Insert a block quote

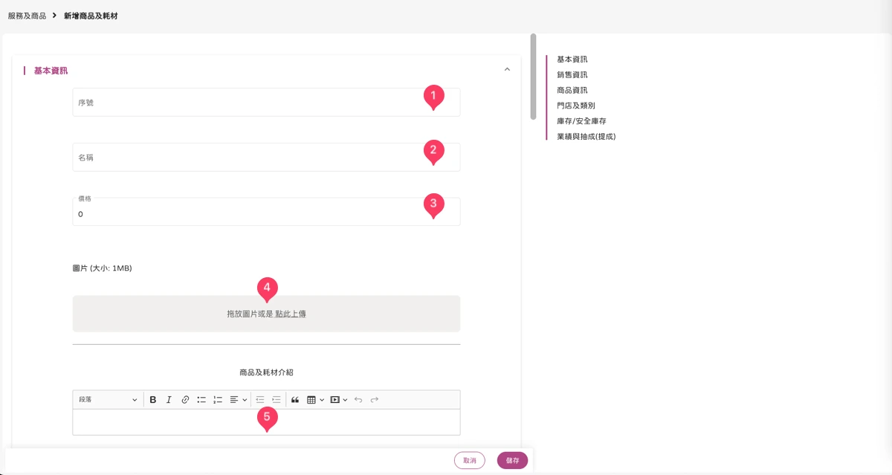295,400
